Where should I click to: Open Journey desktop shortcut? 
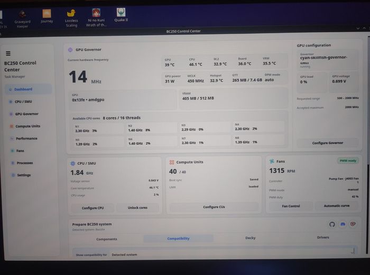click(47, 16)
